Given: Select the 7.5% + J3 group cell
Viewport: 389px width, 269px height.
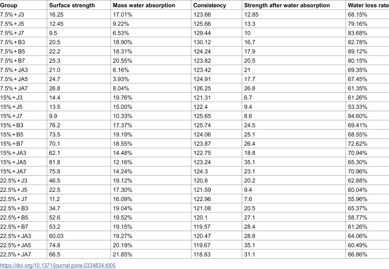Looking at the screenshot, I should (x=12, y=15).
